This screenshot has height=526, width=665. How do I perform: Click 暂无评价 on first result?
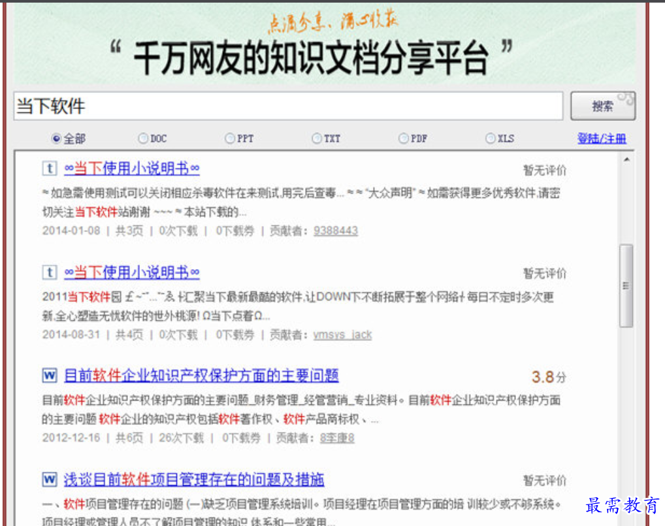tap(545, 171)
